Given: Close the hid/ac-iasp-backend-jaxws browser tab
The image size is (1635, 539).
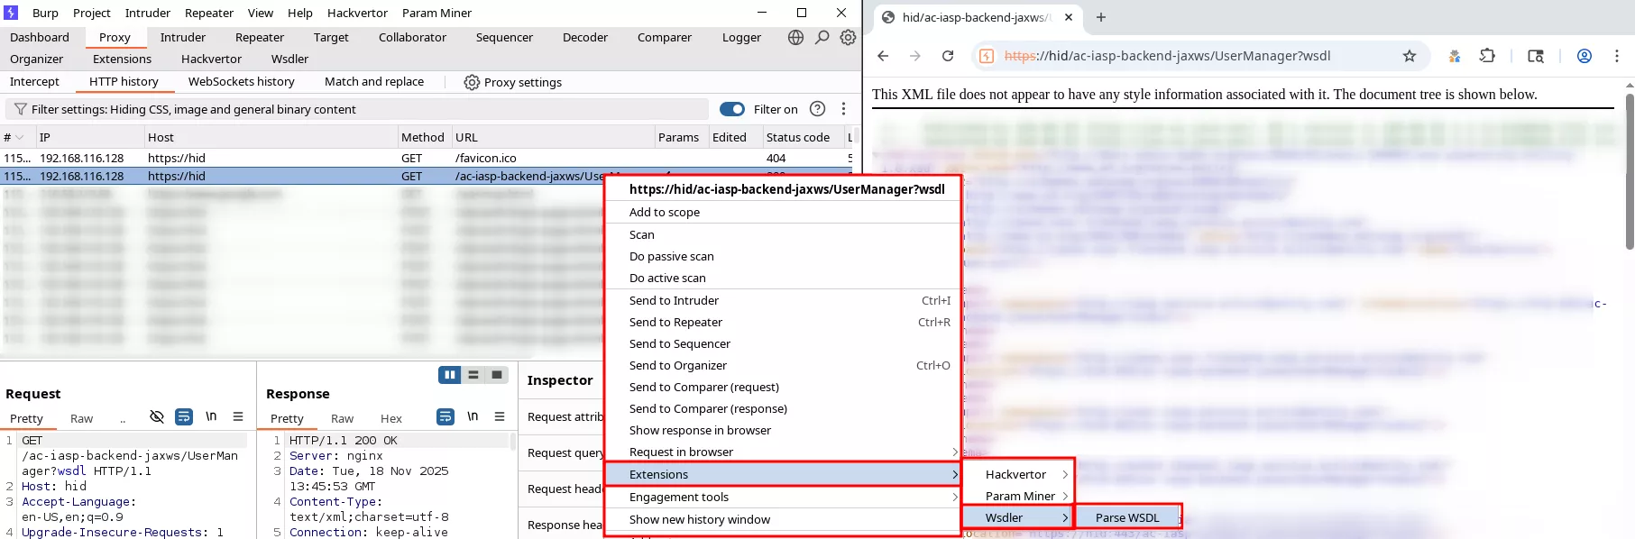Looking at the screenshot, I should point(1069,17).
